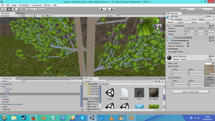This screenshot has height=121, width=215.
Task: Expand the Materials list
Action: 167,49
